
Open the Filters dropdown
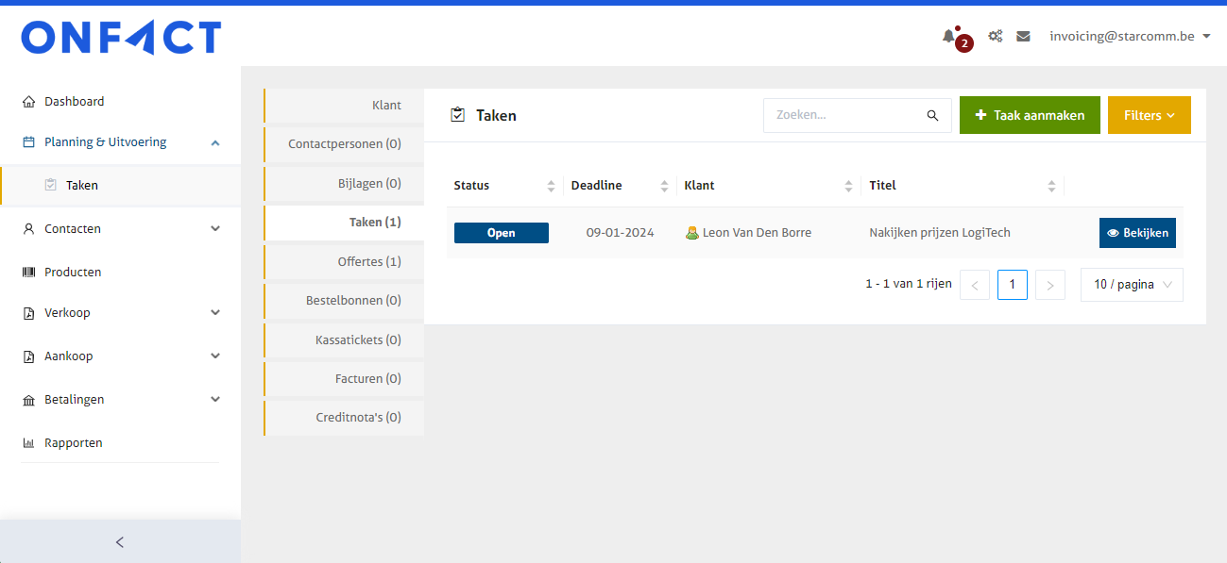point(1149,115)
